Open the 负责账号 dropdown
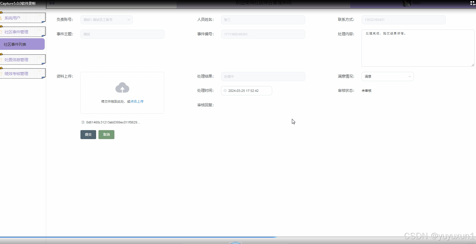The height and width of the screenshot is (244, 476). (107, 20)
